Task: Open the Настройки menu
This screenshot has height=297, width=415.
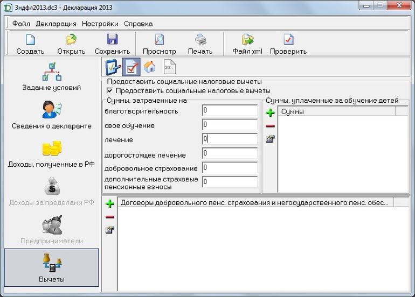Action: (100, 24)
